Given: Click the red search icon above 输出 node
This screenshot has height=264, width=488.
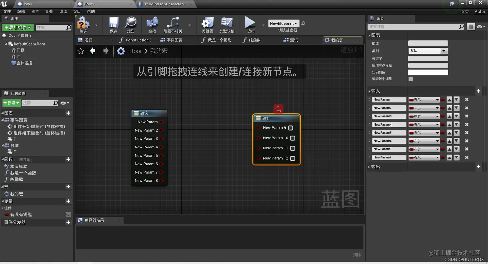Looking at the screenshot, I should 278,109.
